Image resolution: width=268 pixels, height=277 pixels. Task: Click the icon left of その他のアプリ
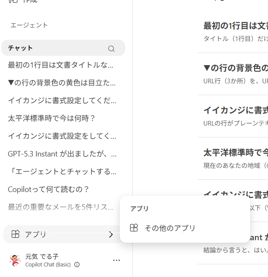coord(134,228)
